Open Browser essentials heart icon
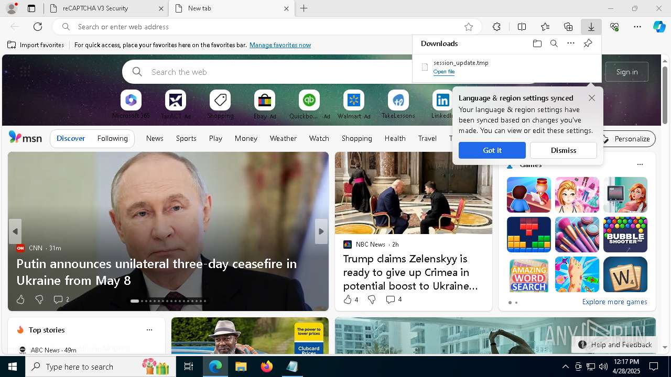The image size is (671, 377). [x=614, y=27]
